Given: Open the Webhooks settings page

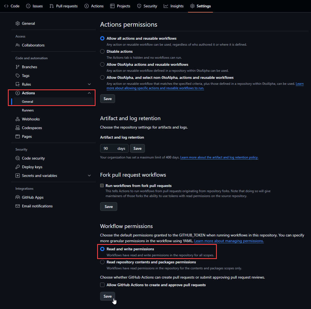Looking at the screenshot, I should pyautogui.click(x=30, y=119).
